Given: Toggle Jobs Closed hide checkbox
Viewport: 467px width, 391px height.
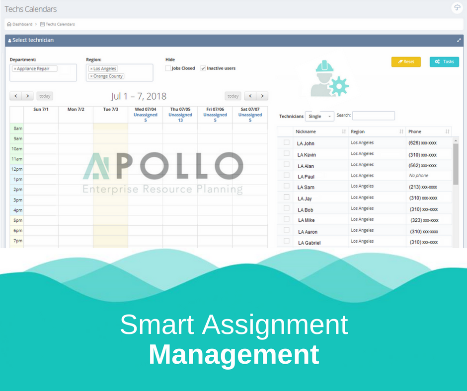Looking at the screenshot, I should (x=168, y=68).
